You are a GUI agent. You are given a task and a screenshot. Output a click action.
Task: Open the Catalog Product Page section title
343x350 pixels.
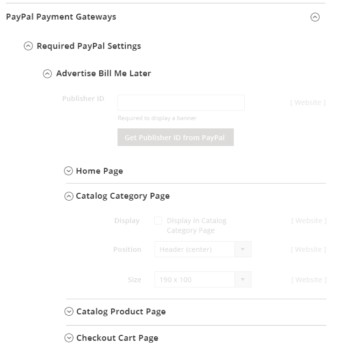[x=121, y=312]
